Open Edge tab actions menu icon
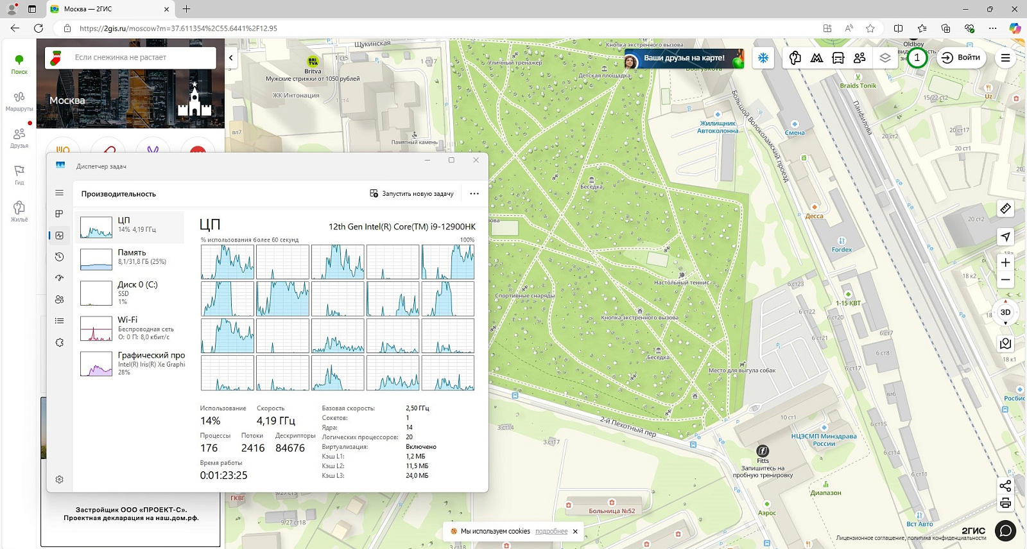Viewport: 1027px width, 549px height. tap(32, 9)
